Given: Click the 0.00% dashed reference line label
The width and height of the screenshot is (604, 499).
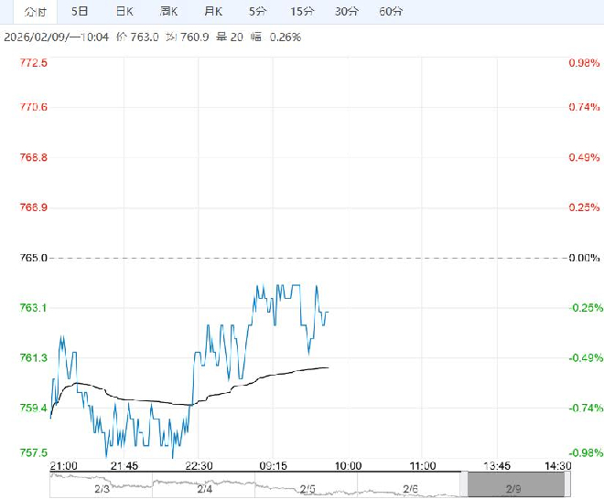Looking at the screenshot, I should tap(583, 258).
